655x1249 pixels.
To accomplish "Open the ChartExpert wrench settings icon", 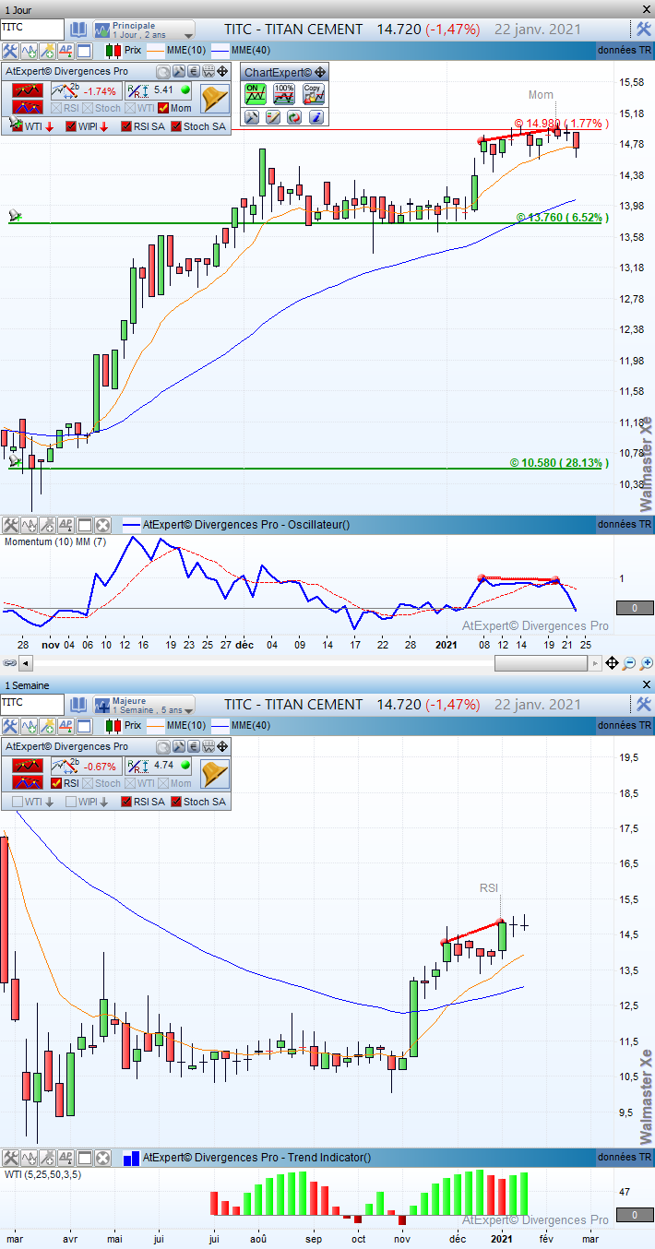I will coord(252,117).
